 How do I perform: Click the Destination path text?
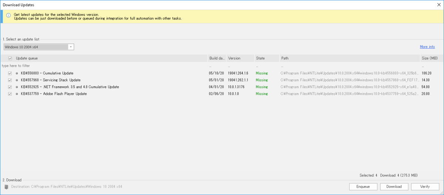click(x=67, y=187)
